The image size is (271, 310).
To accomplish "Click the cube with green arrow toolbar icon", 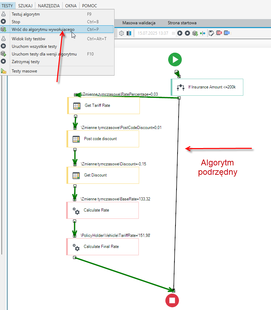I will click(195, 33).
